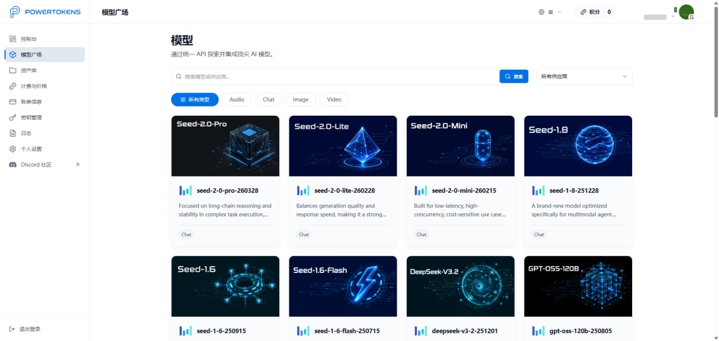Open the DeepSeek-V3.2 banner image

pyautogui.click(x=460, y=286)
